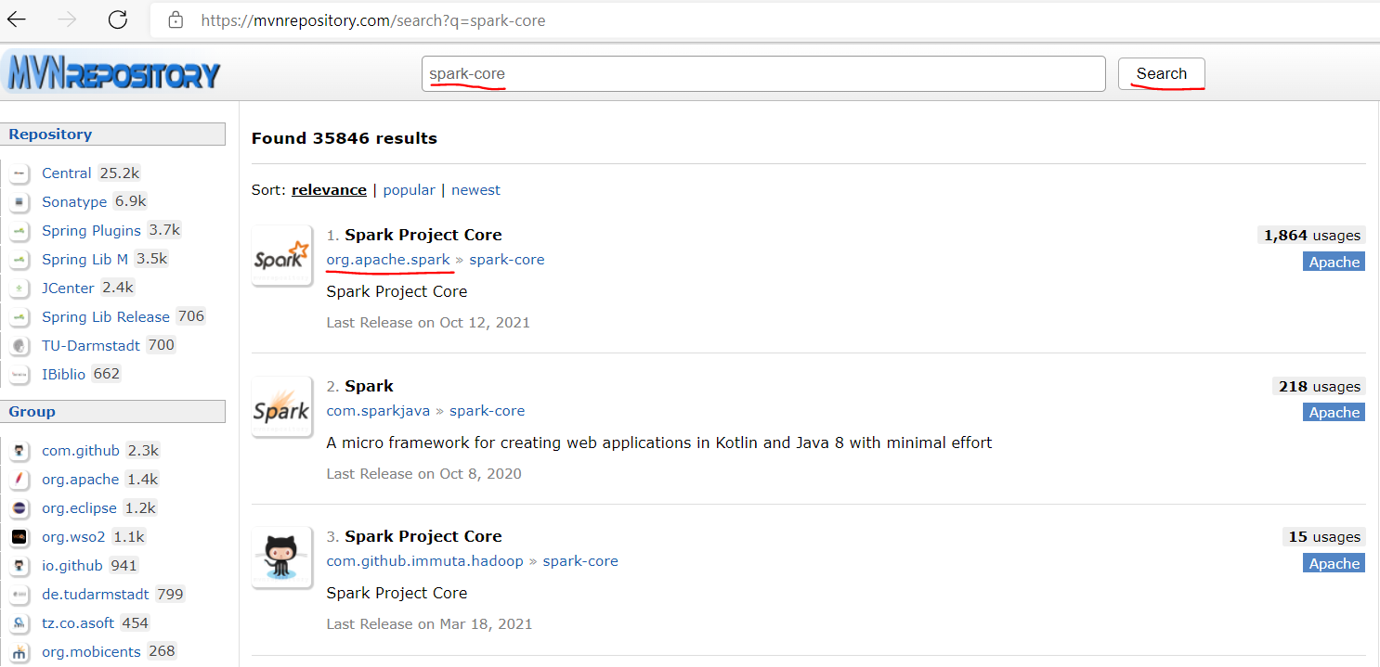Open the Spring Lib M link
The width and height of the screenshot is (1380, 667).
point(85,260)
